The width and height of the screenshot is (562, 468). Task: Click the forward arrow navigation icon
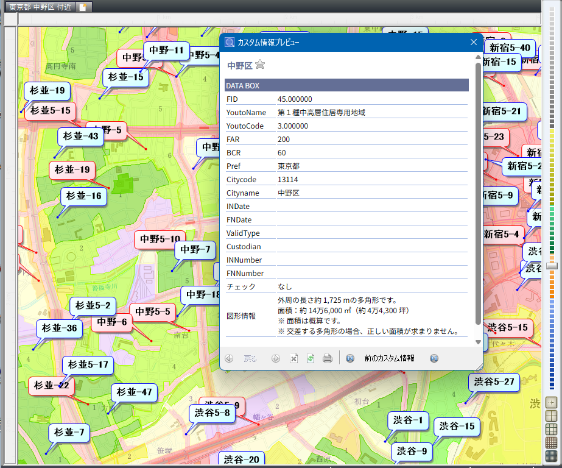275,358
